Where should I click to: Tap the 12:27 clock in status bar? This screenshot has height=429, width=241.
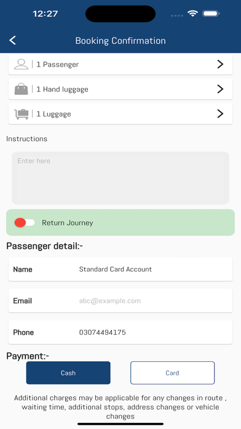pyautogui.click(x=45, y=14)
